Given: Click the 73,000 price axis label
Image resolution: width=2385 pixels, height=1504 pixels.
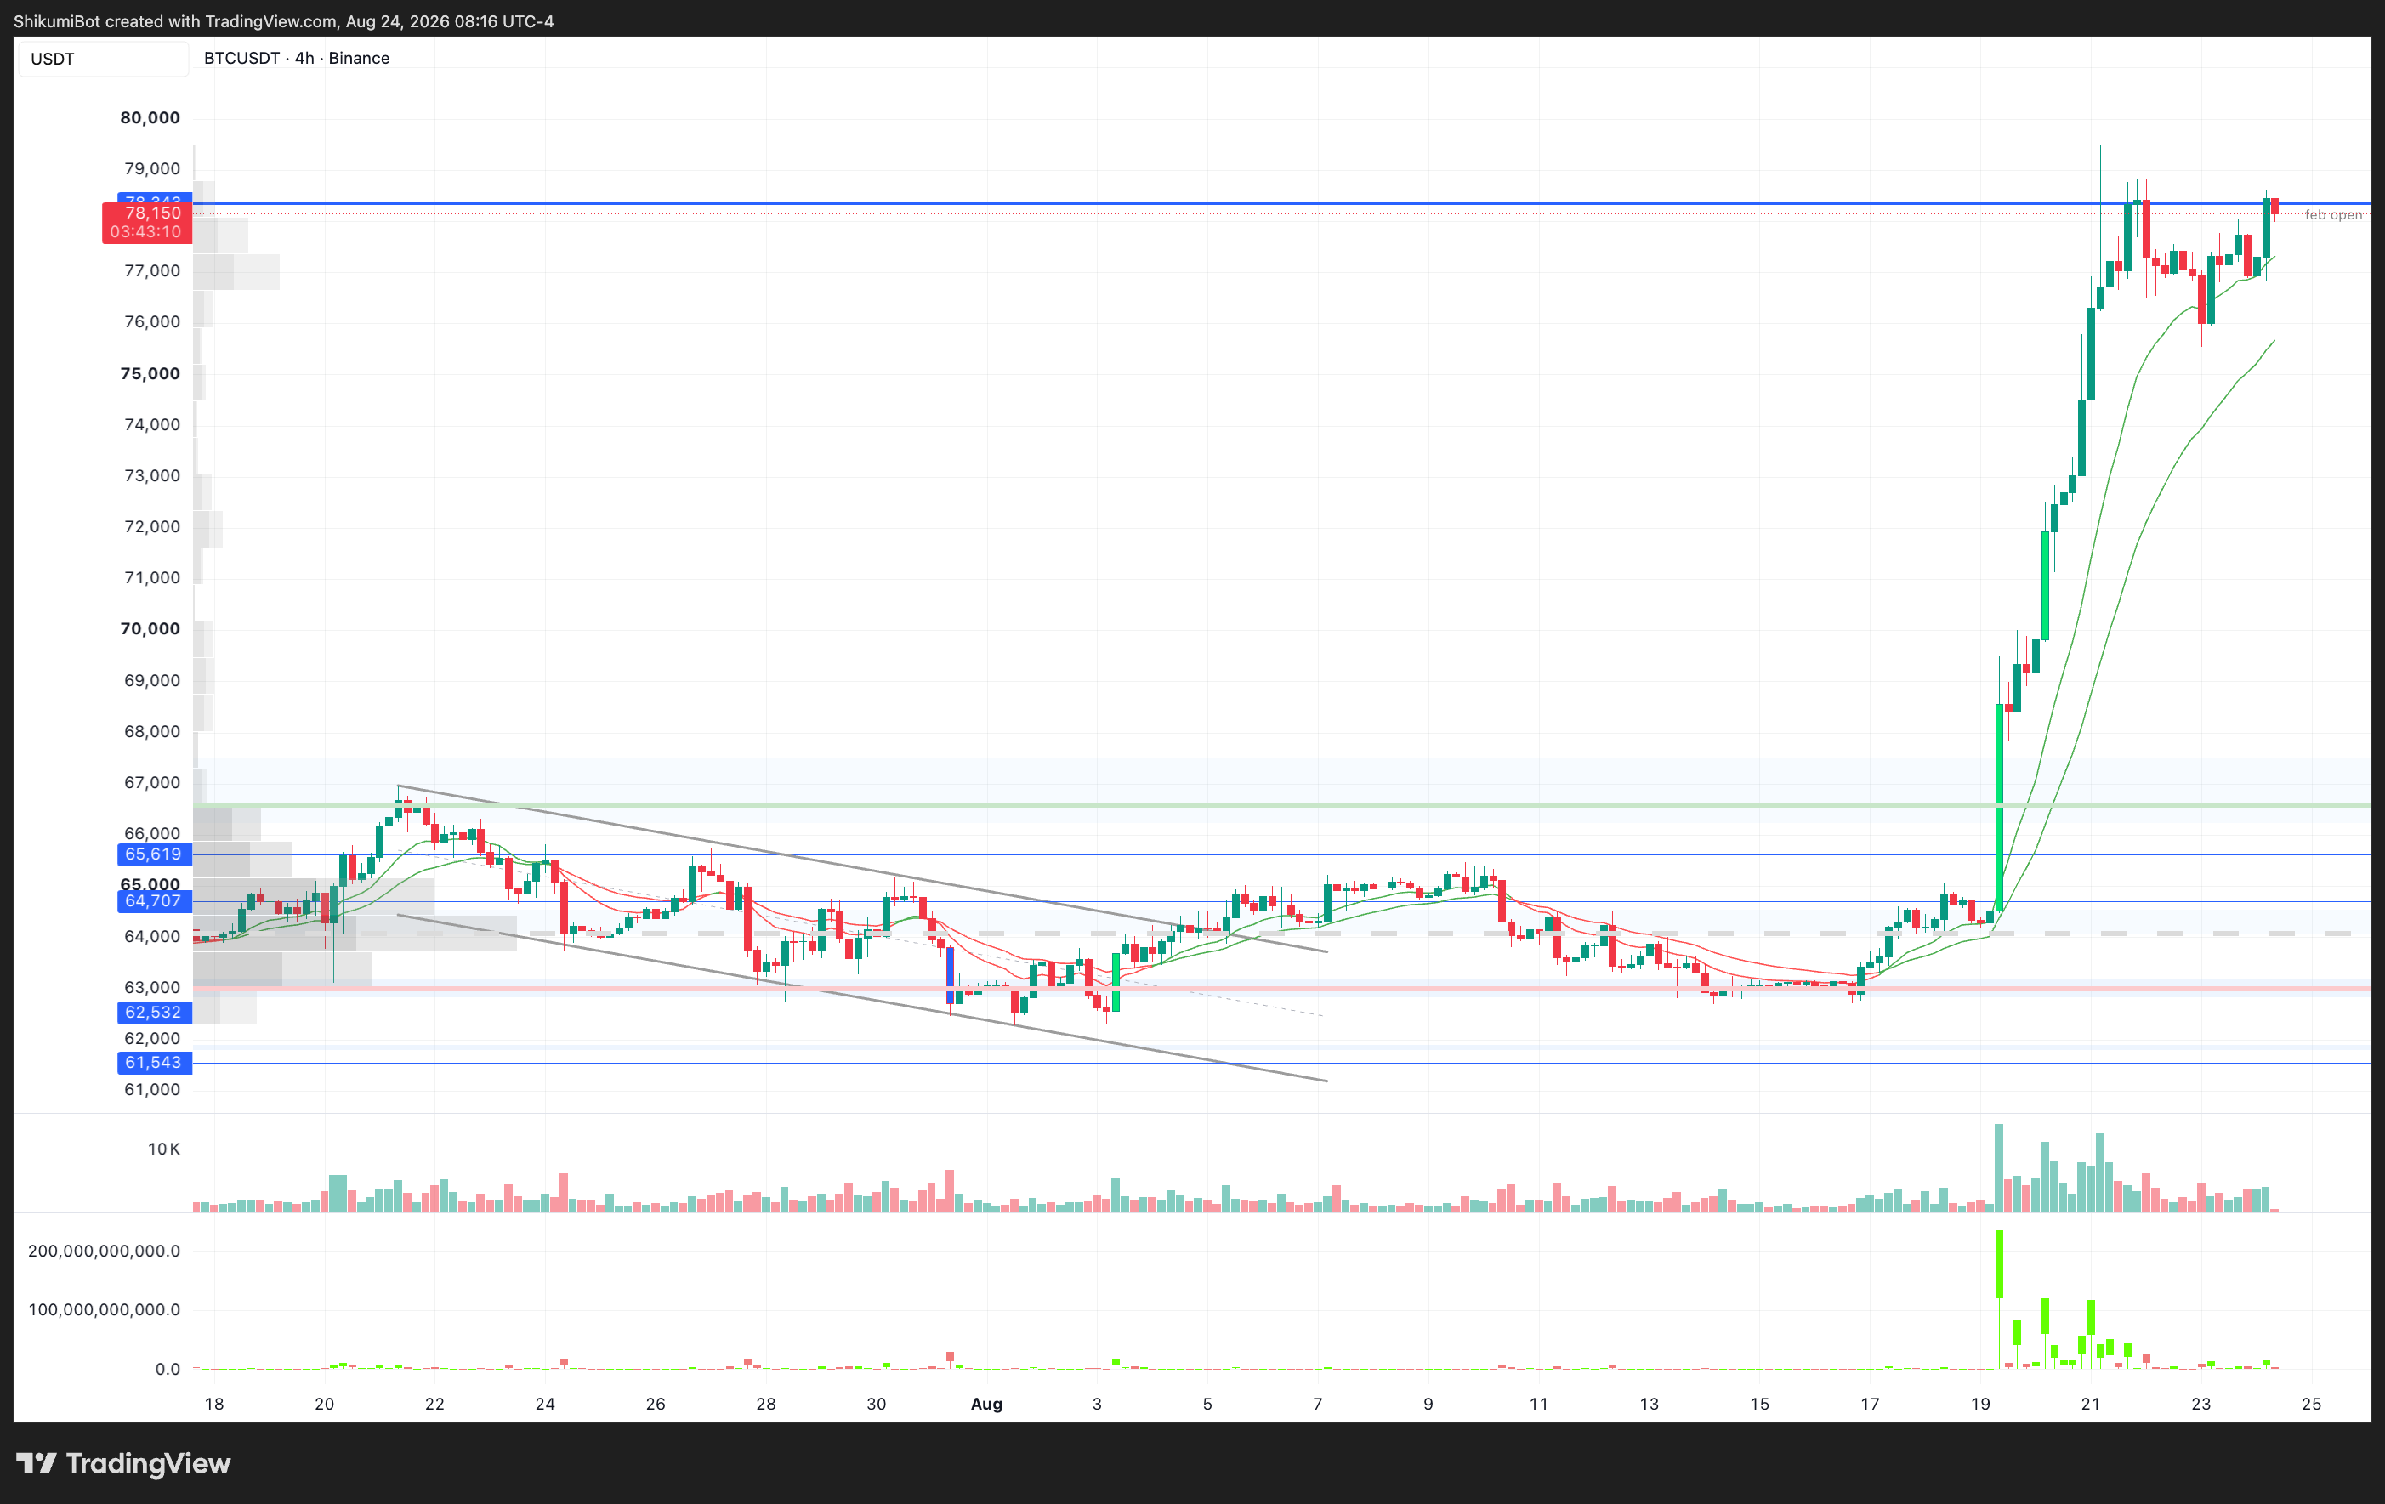Looking at the screenshot, I should pos(152,475).
